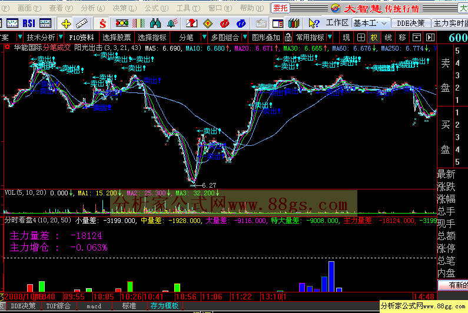This screenshot has height=313, width=468.
Task: Switch to bottom DDE决策 tab
Action: pyautogui.click(x=23, y=306)
